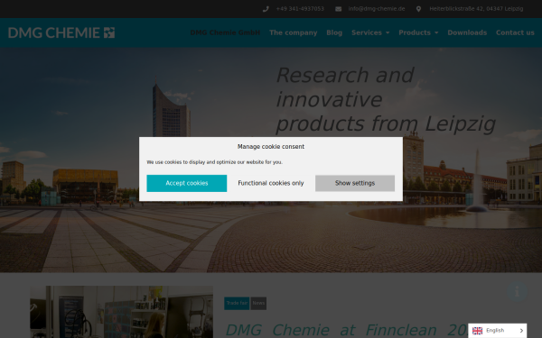The image size is (542, 338).
Task: Expand the Services dropdown arrow
Action: tap(388, 32)
